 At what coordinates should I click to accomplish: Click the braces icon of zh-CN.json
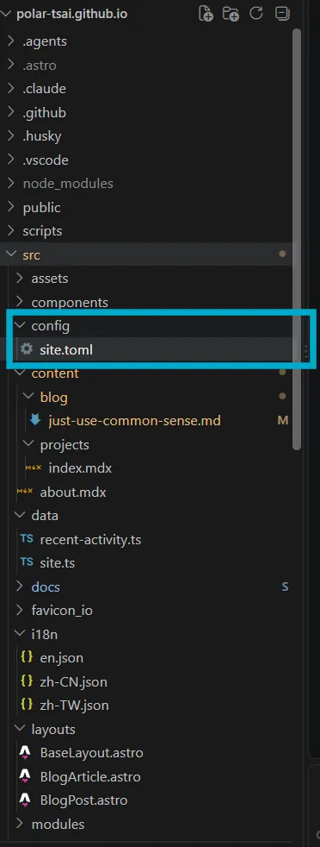coord(27,681)
